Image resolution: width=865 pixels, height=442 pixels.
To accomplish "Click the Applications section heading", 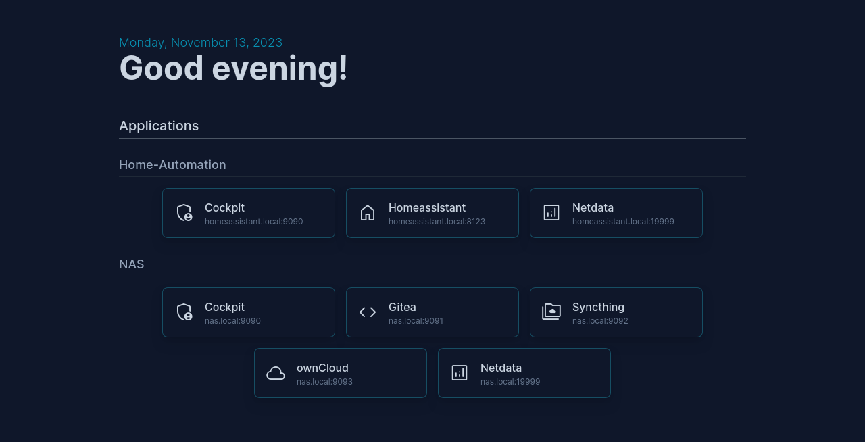I will click(159, 126).
